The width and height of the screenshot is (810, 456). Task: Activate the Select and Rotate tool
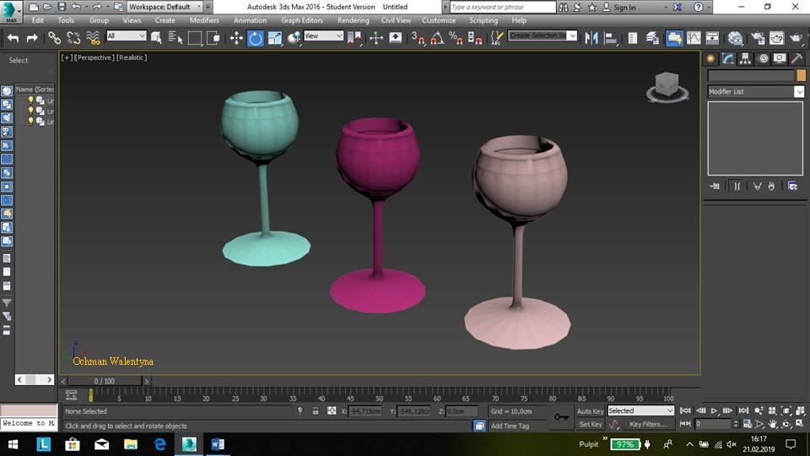click(x=255, y=38)
